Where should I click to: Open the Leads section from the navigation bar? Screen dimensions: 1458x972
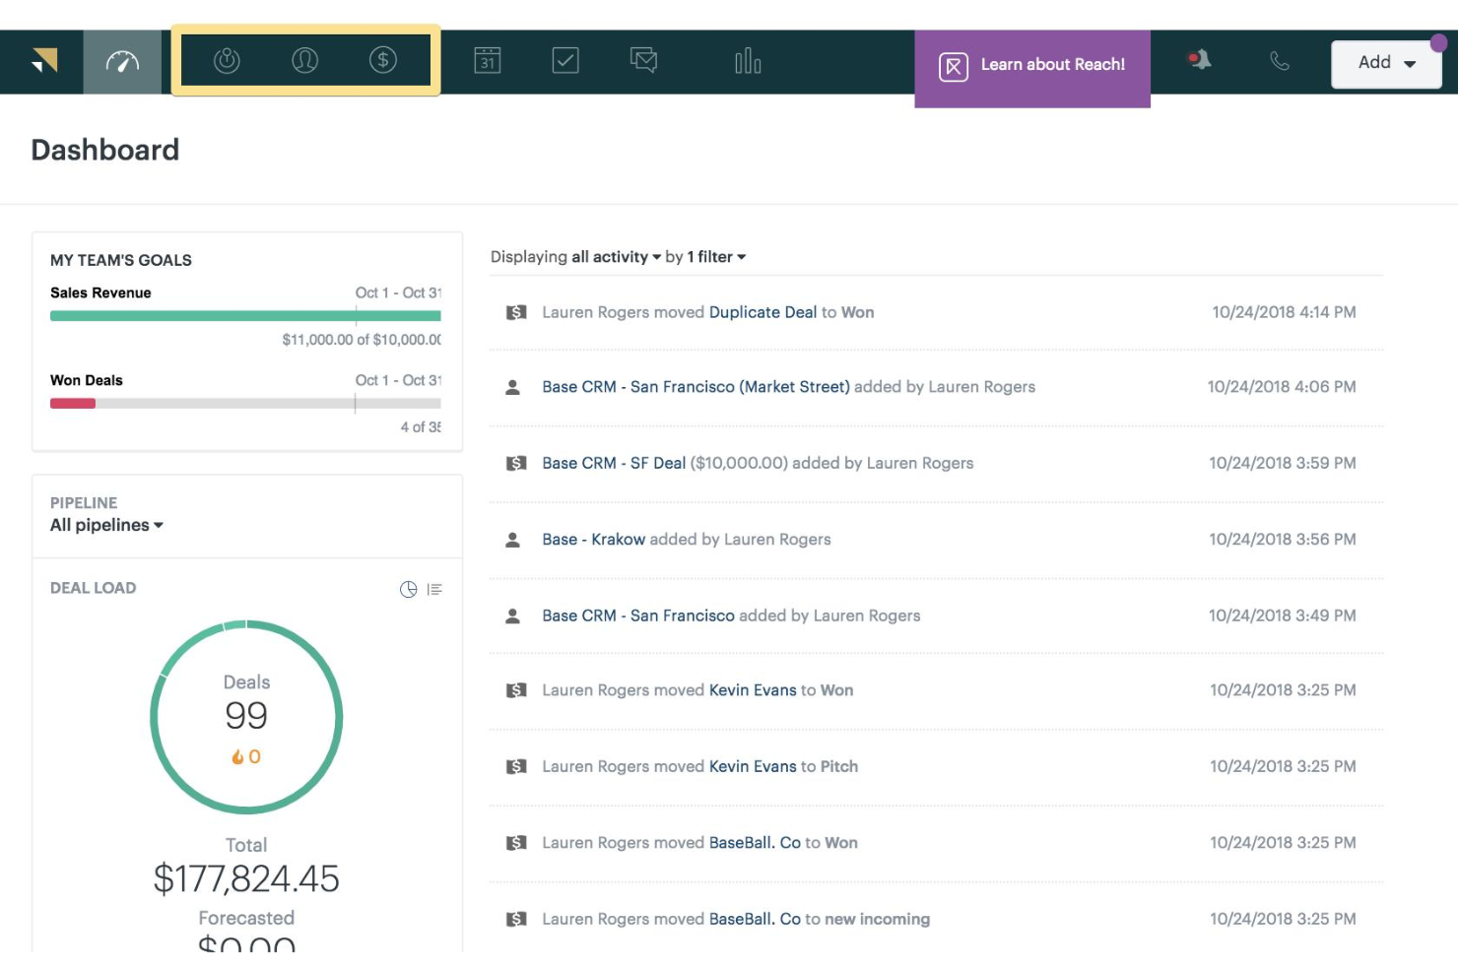click(227, 60)
